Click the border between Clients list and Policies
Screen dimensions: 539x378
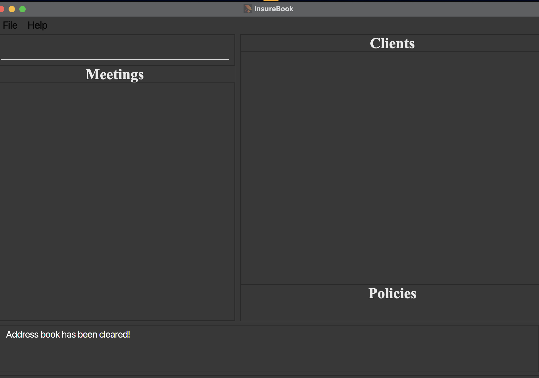(389, 284)
